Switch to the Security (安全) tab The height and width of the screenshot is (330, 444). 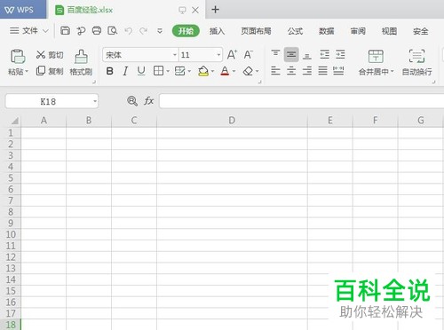click(x=421, y=31)
